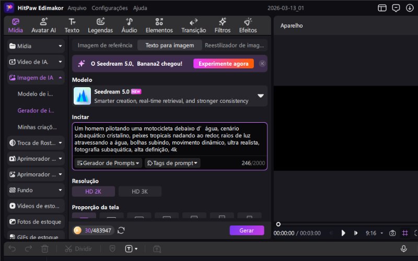
Task: Click the Experimente agora button
Action: [x=224, y=64]
